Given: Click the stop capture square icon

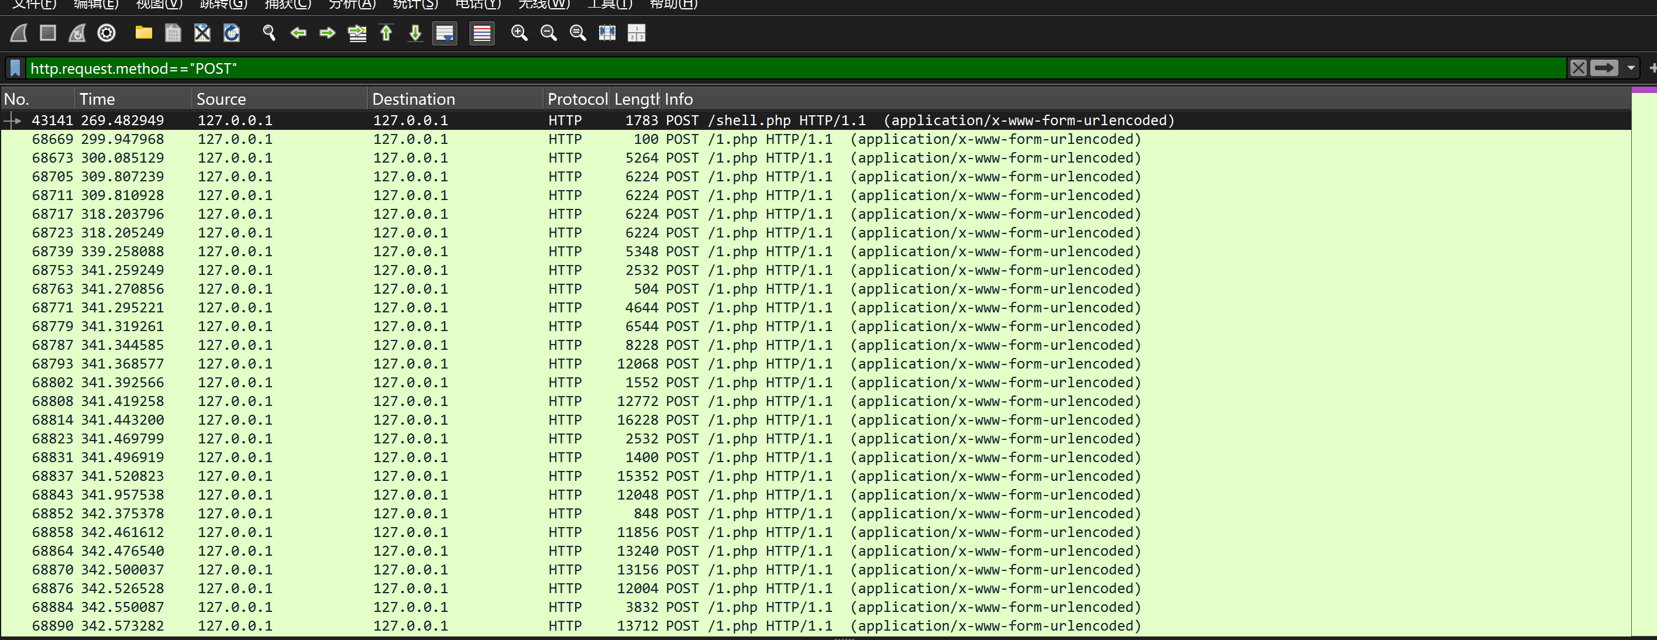Looking at the screenshot, I should [x=47, y=33].
